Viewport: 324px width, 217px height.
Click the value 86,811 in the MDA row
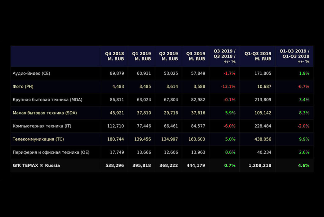117,100
